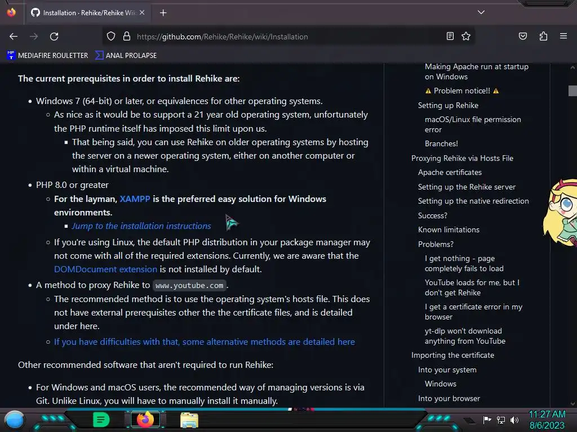
Task: Go to Apache certificates section
Action: pos(450,172)
